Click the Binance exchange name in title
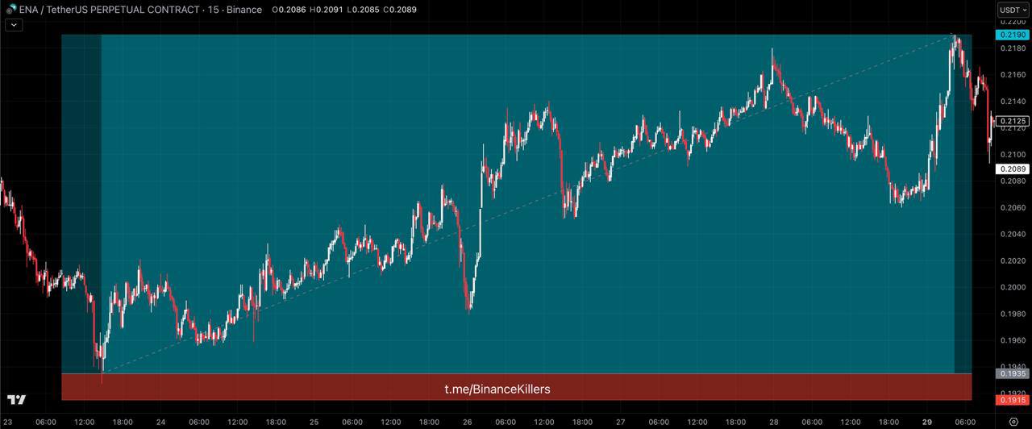The height and width of the screenshot is (429, 1032). pyautogui.click(x=243, y=10)
